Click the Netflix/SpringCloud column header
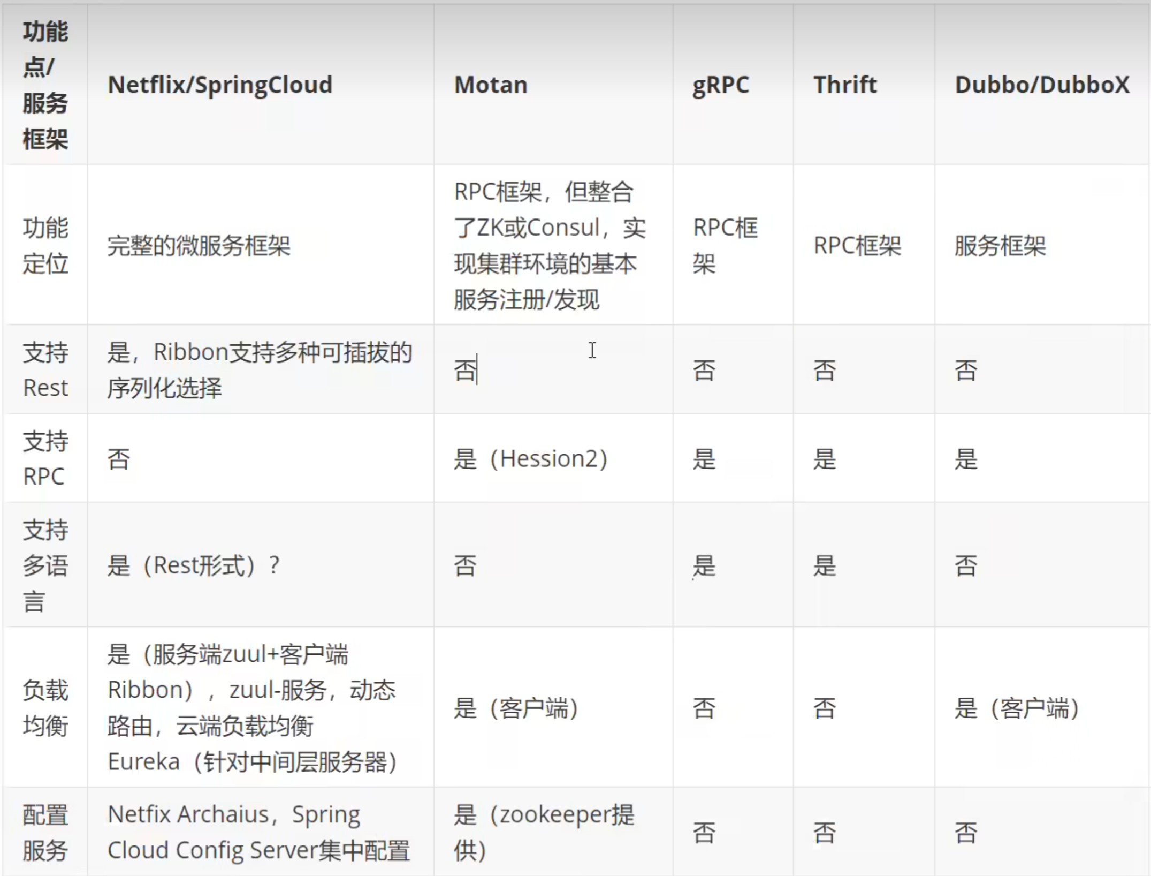 pos(220,85)
